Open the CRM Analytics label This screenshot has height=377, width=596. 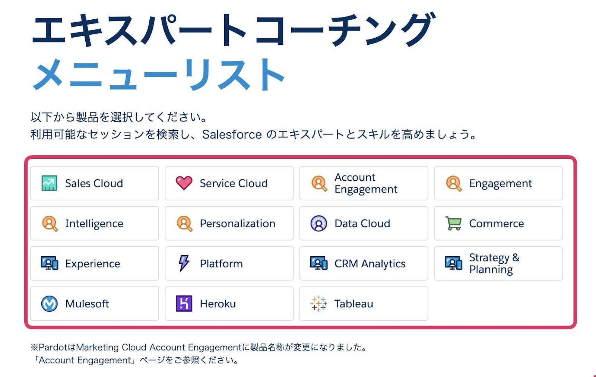pos(370,264)
